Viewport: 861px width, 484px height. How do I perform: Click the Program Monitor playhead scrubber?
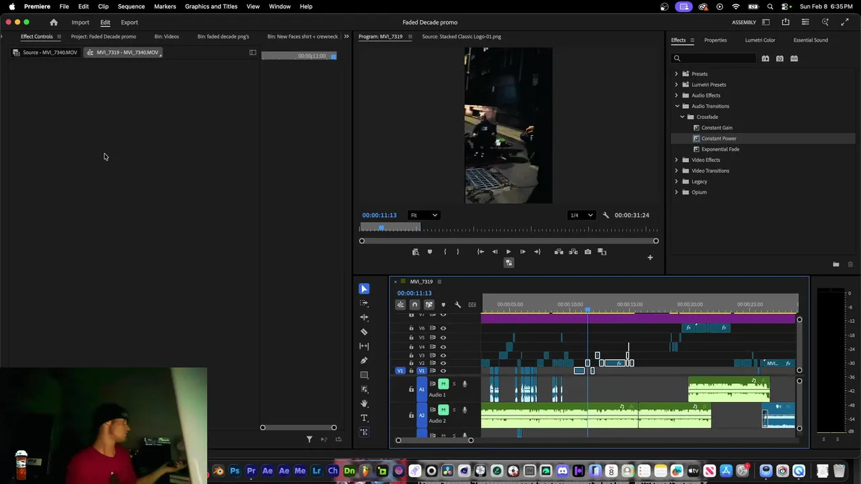coord(381,228)
